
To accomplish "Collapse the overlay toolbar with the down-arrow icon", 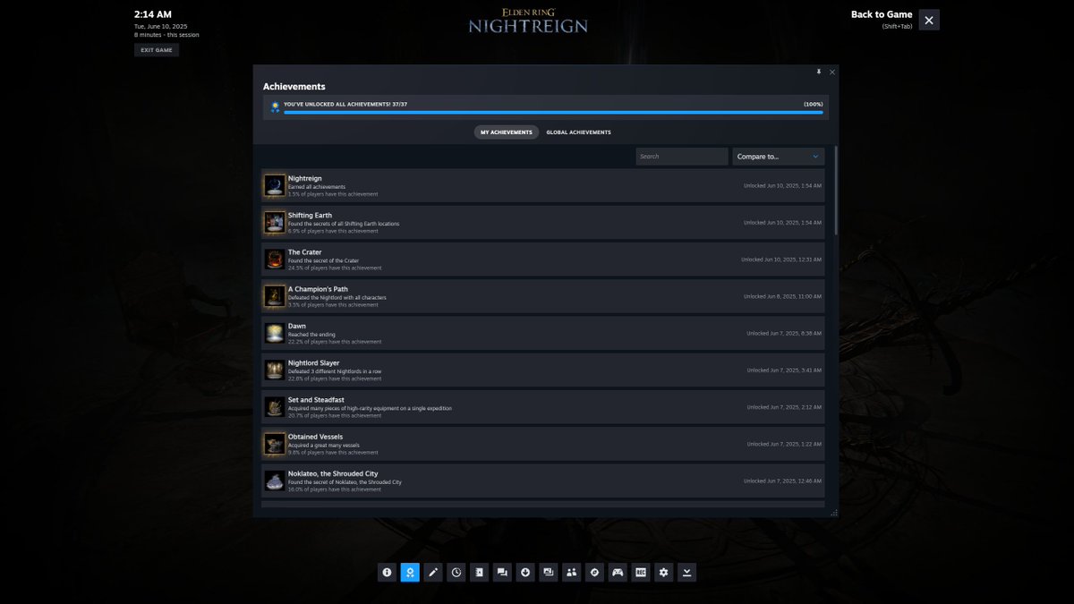I will [686, 572].
